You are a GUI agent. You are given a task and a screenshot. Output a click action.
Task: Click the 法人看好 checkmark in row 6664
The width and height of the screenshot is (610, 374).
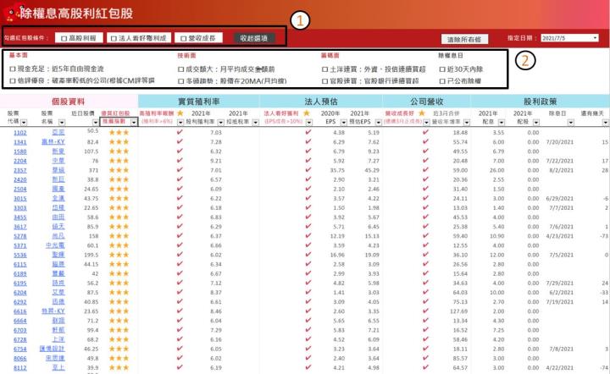(x=308, y=321)
